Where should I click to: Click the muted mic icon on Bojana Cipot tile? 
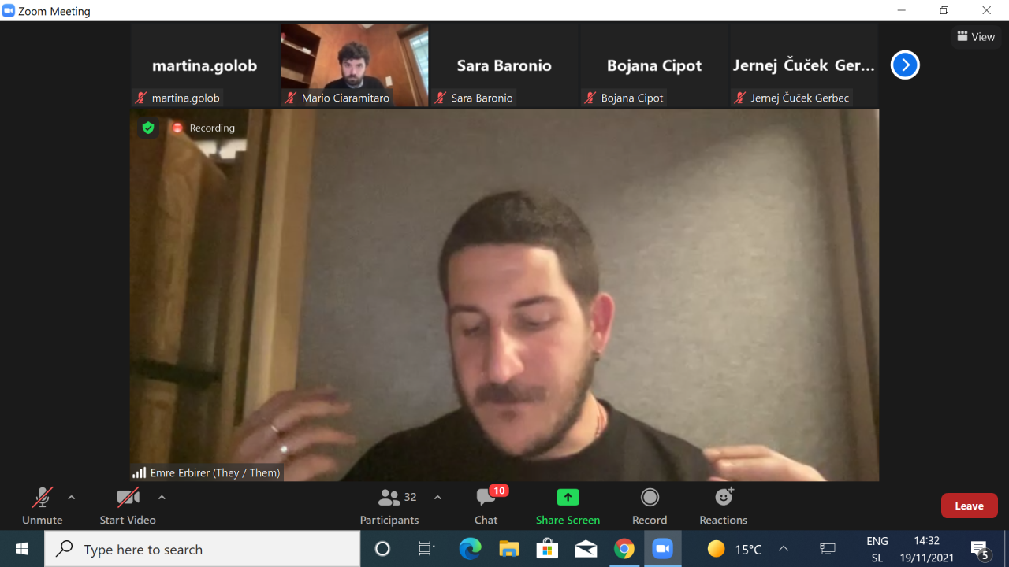(x=591, y=98)
